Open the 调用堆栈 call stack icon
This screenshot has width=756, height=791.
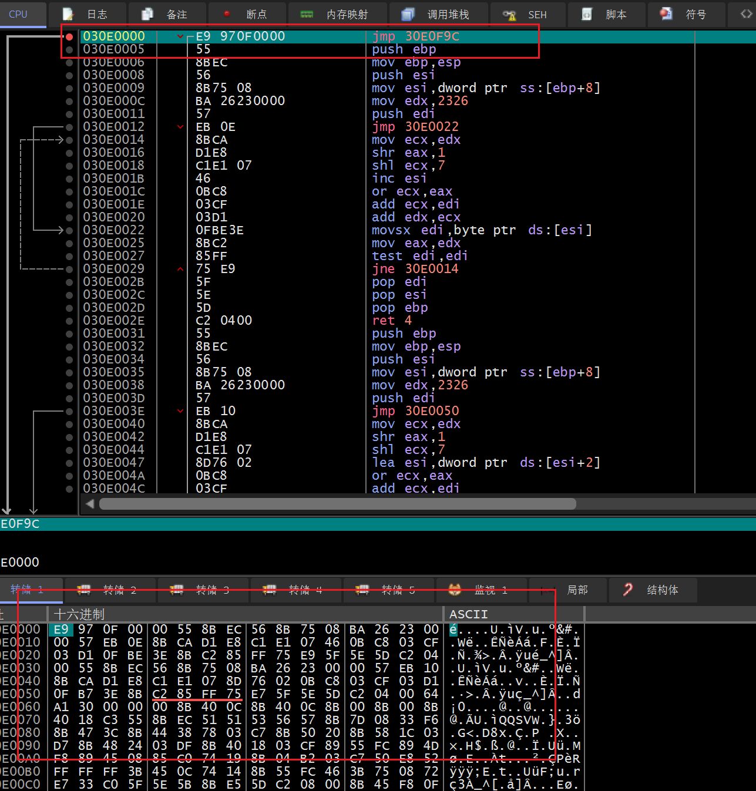click(x=408, y=14)
